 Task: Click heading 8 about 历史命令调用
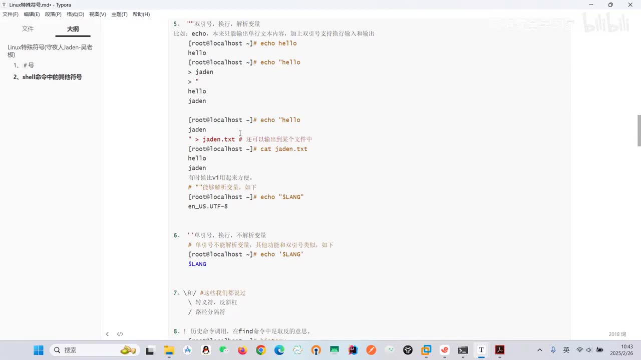(242, 331)
